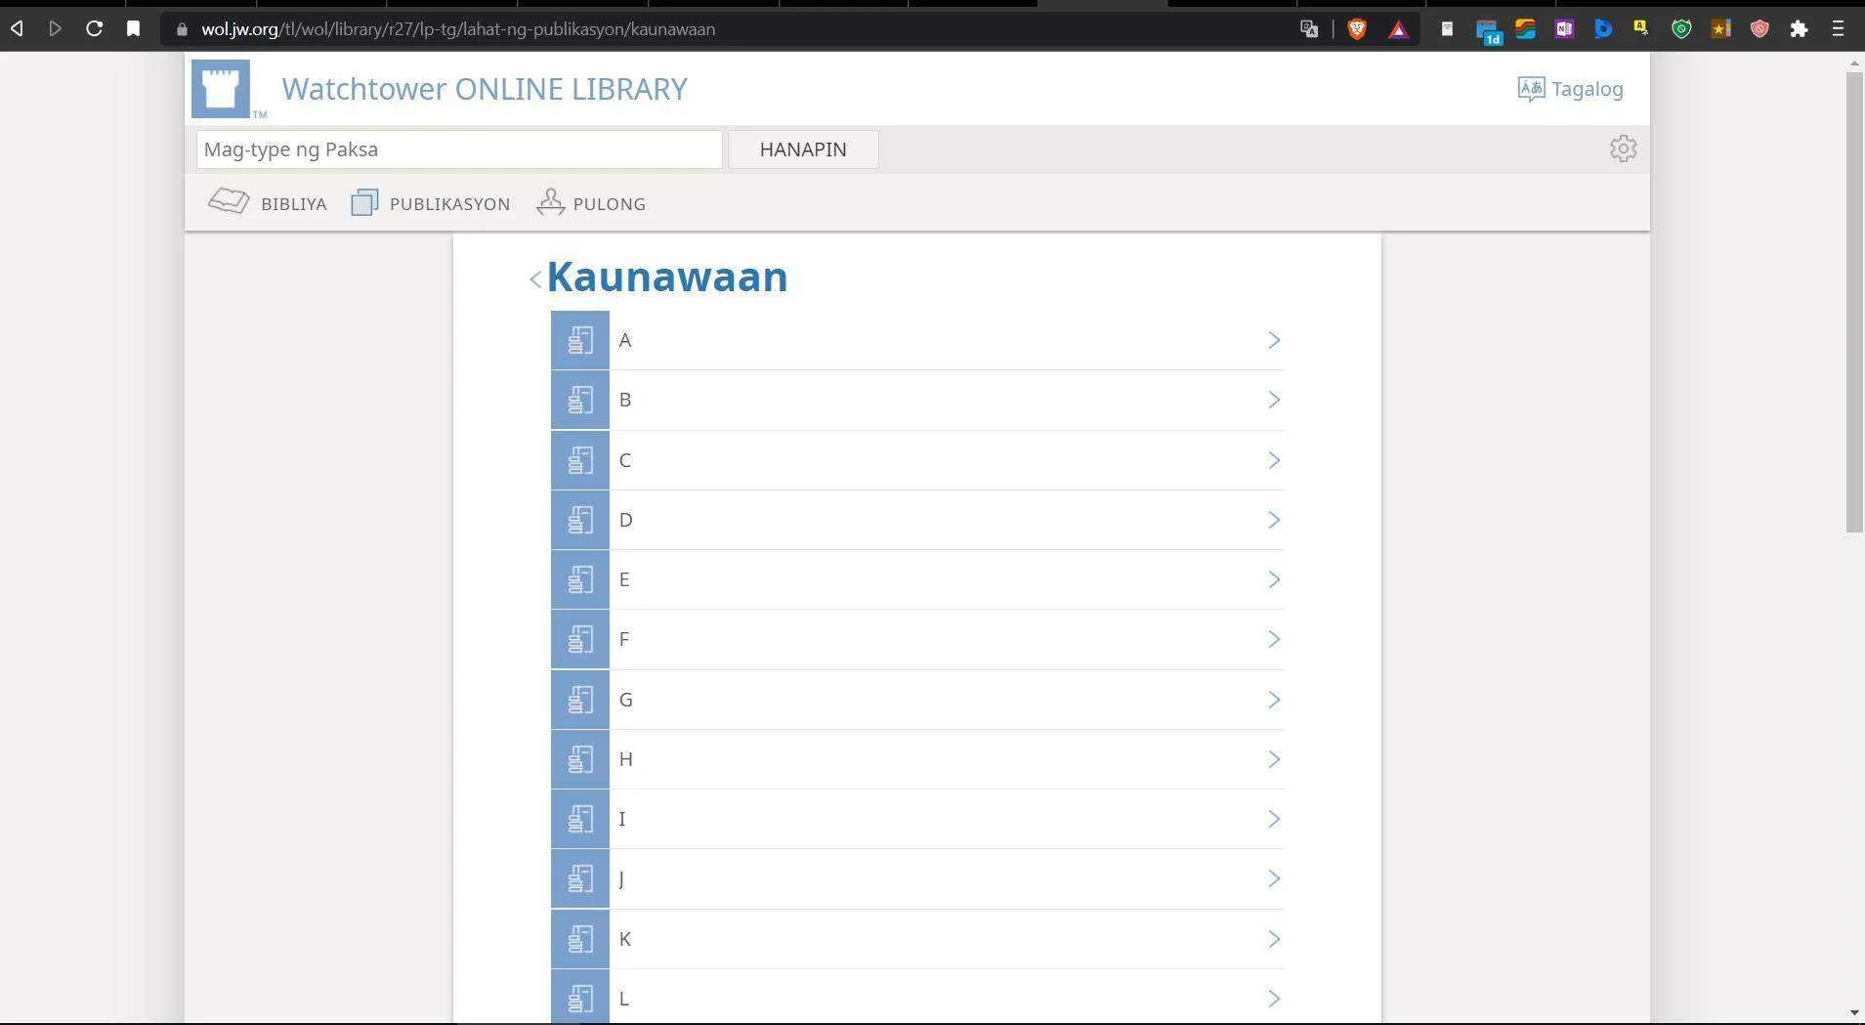Open the letter K index entry

click(x=917, y=939)
